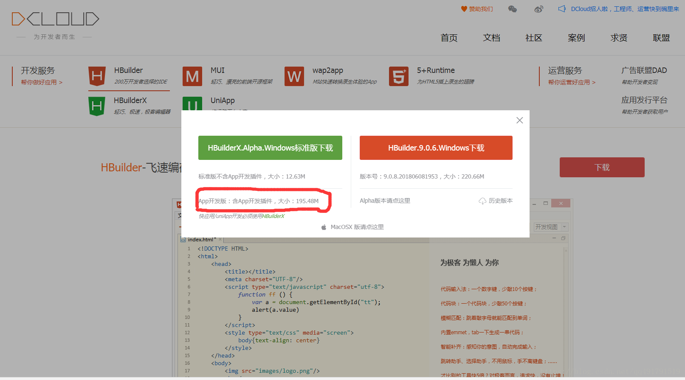Image resolution: width=685 pixels, height=380 pixels.
Task: Open 社区 navigation item
Action: (x=534, y=38)
